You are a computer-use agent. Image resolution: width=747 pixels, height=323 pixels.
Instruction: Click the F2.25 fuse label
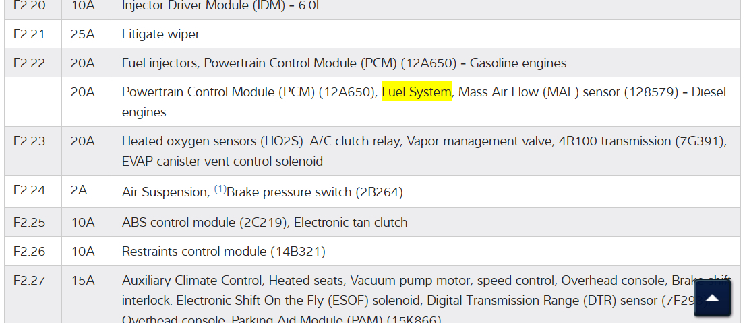[29, 222]
